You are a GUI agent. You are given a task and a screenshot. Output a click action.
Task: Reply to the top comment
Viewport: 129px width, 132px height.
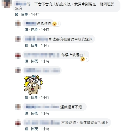[25, 14]
